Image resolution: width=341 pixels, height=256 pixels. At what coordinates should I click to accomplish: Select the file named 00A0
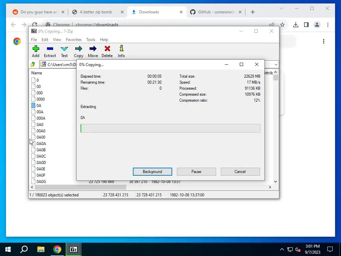point(38,131)
